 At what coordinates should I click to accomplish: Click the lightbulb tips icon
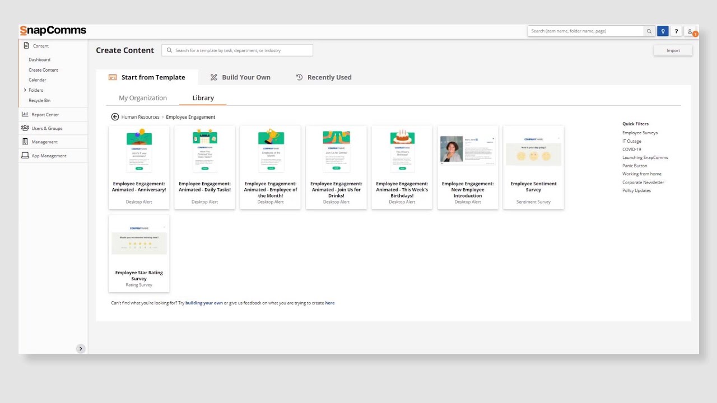point(663,31)
